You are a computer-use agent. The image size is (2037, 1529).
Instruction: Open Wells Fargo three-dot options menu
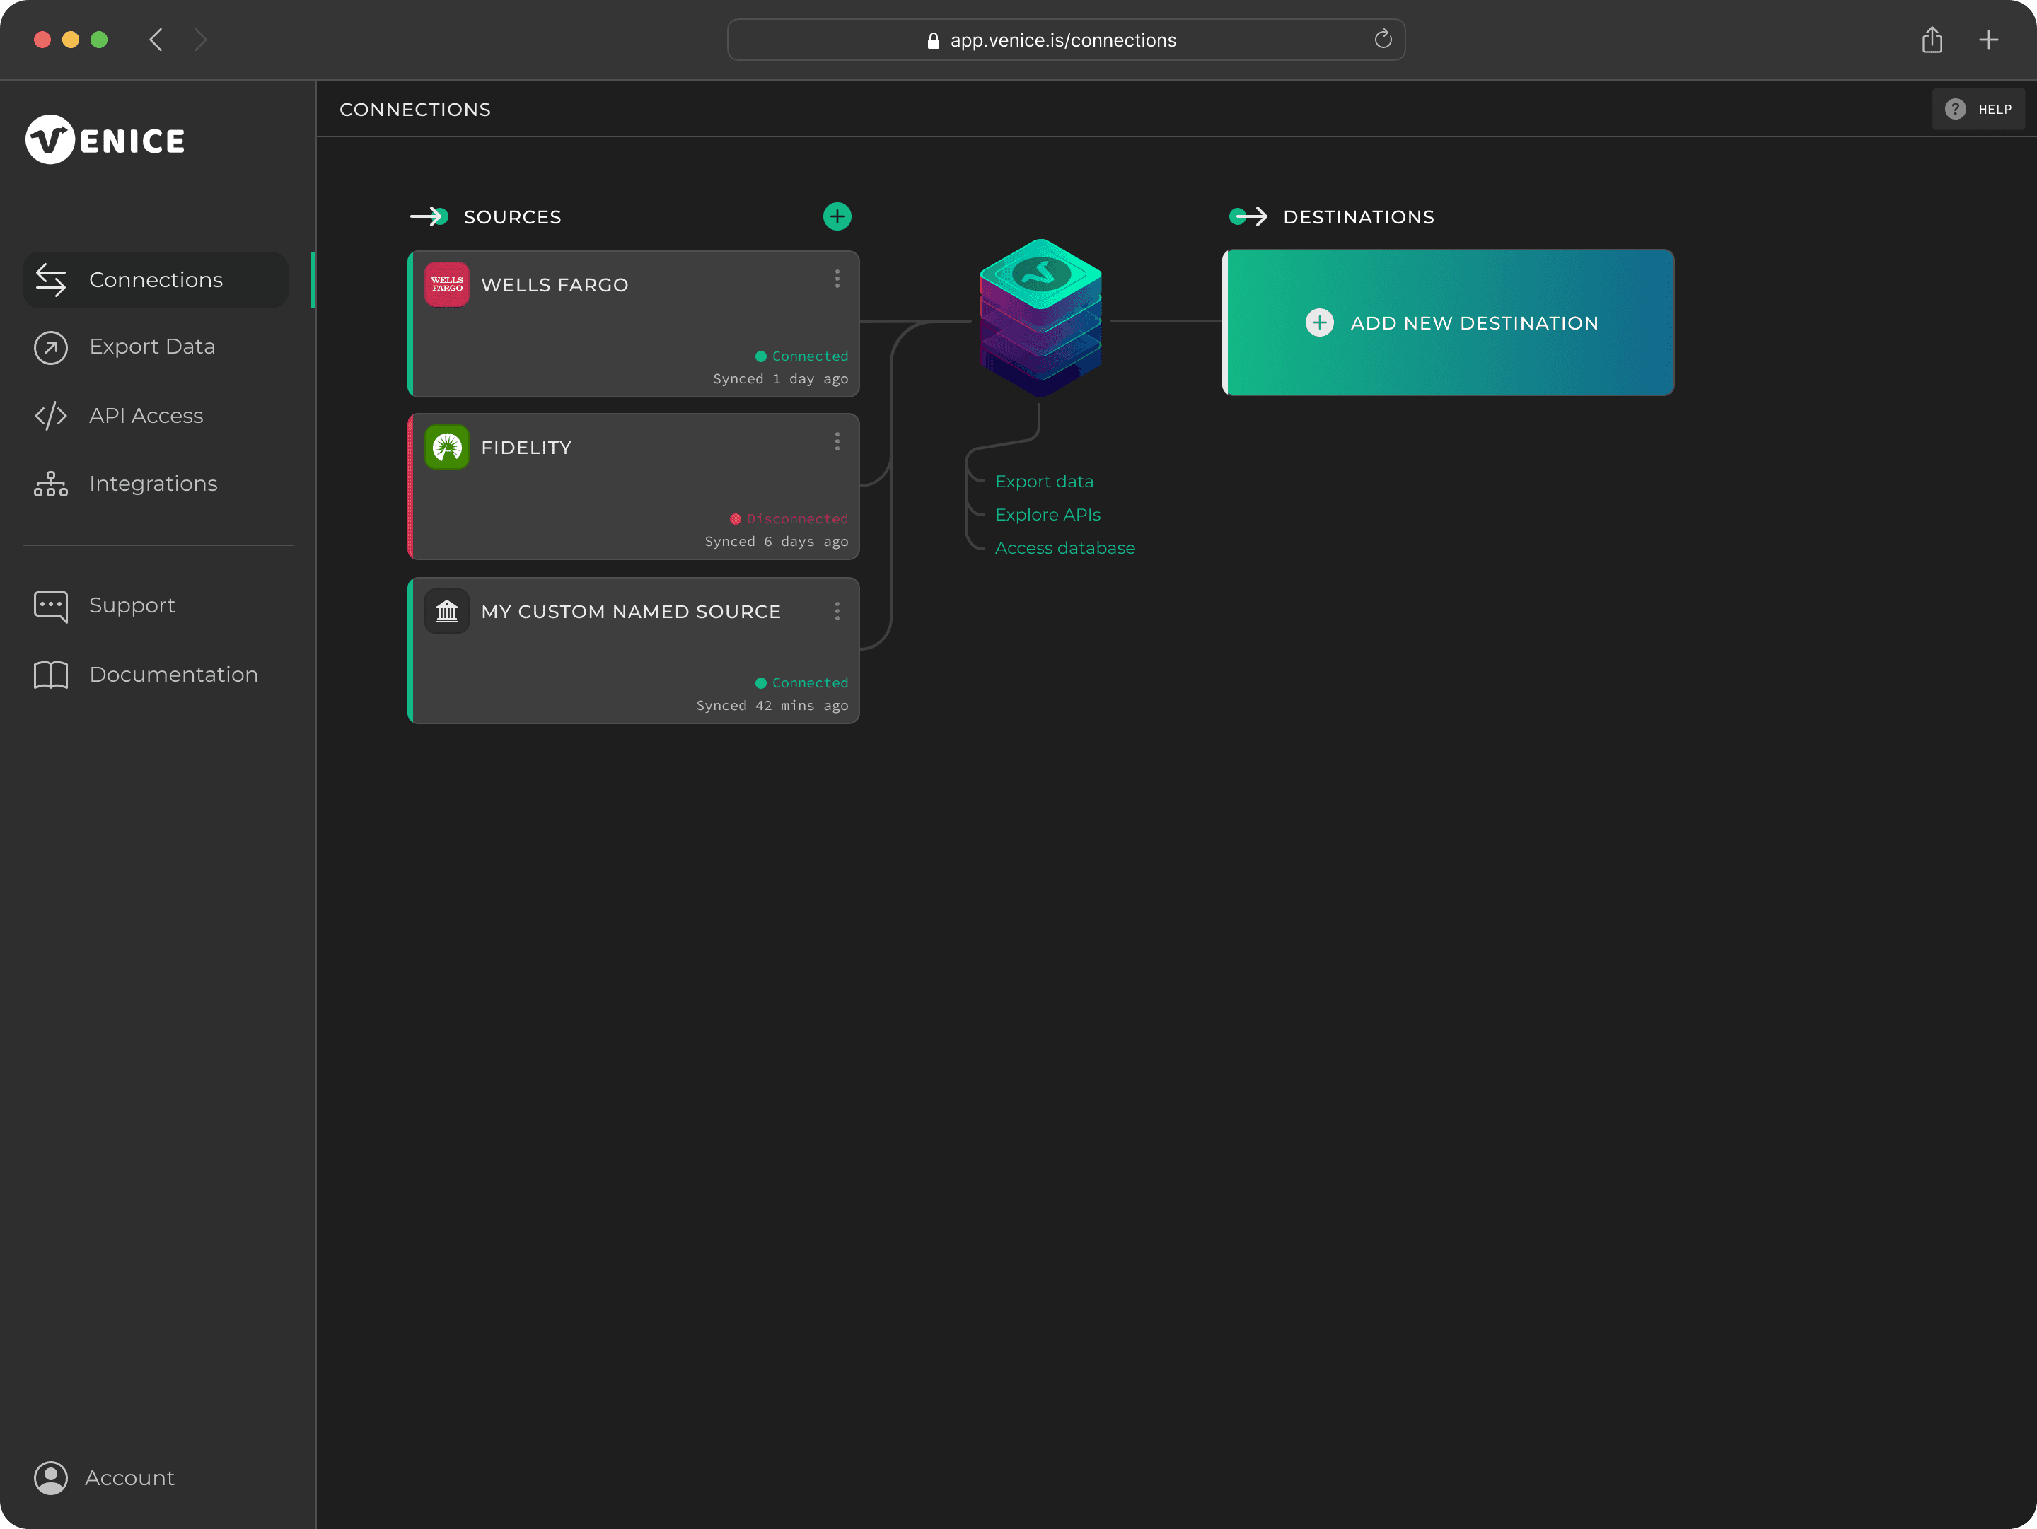[836, 279]
